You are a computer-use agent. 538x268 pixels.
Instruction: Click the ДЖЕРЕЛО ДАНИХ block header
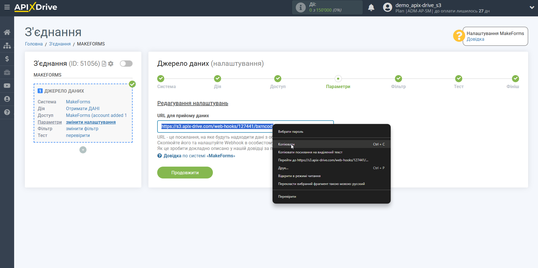click(64, 91)
